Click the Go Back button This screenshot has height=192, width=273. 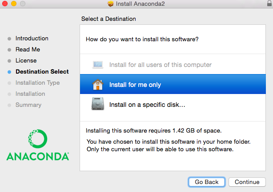pyautogui.click(x=207, y=182)
